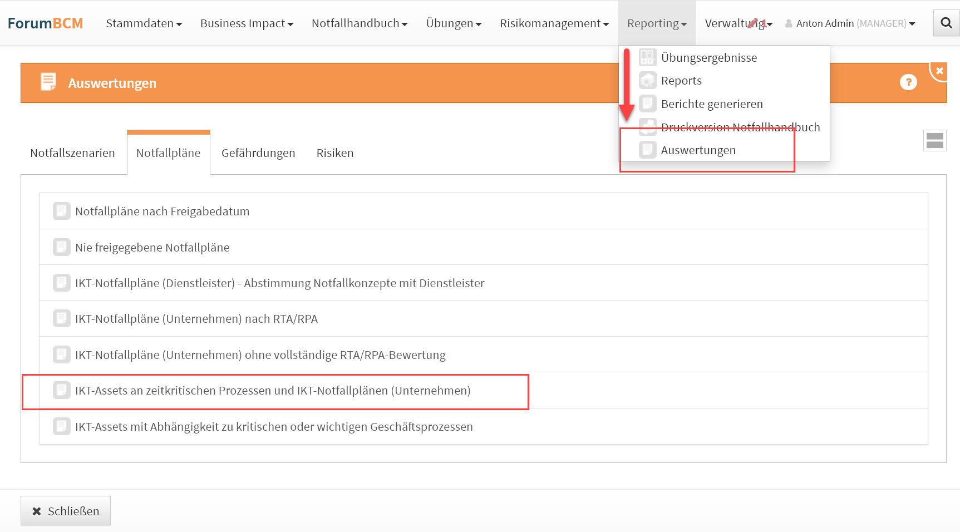This screenshot has height=532, width=960.
Task: Open the Anton Admin user dropdown
Action: [850, 23]
